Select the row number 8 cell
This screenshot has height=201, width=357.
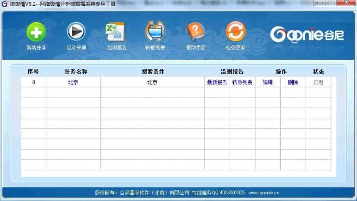tap(34, 82)
